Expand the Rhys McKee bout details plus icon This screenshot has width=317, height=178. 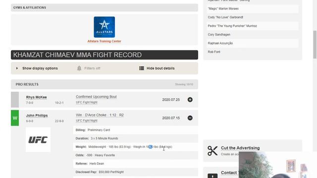pos(190,100)
